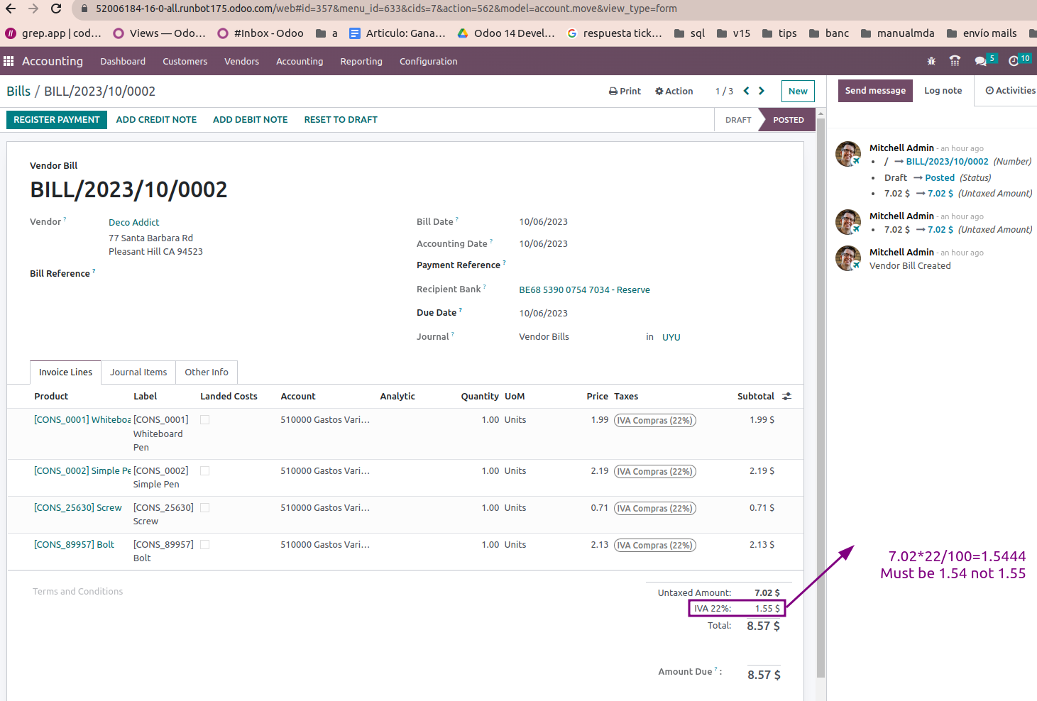
Task: Open the Vendor Bills journal dropdown
Action: click(544, 336)
